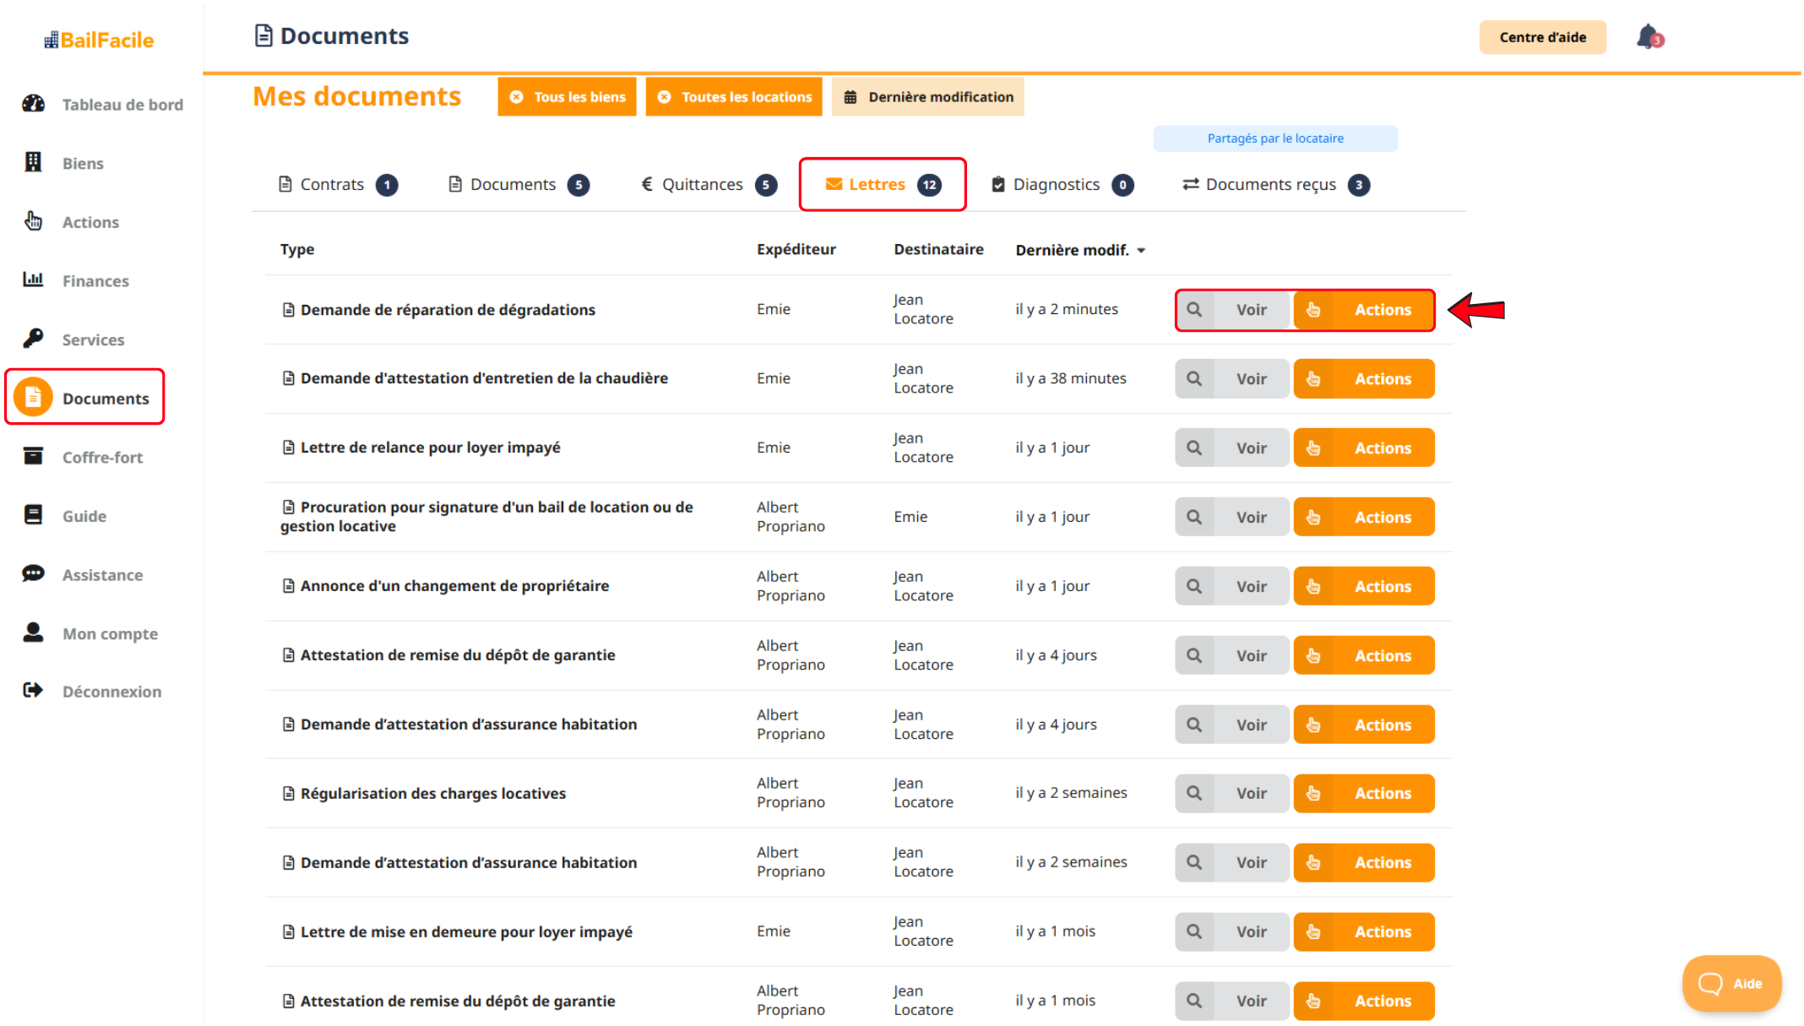
Task: Open the Dernière modification date filter
Action: tap(927, 97)
